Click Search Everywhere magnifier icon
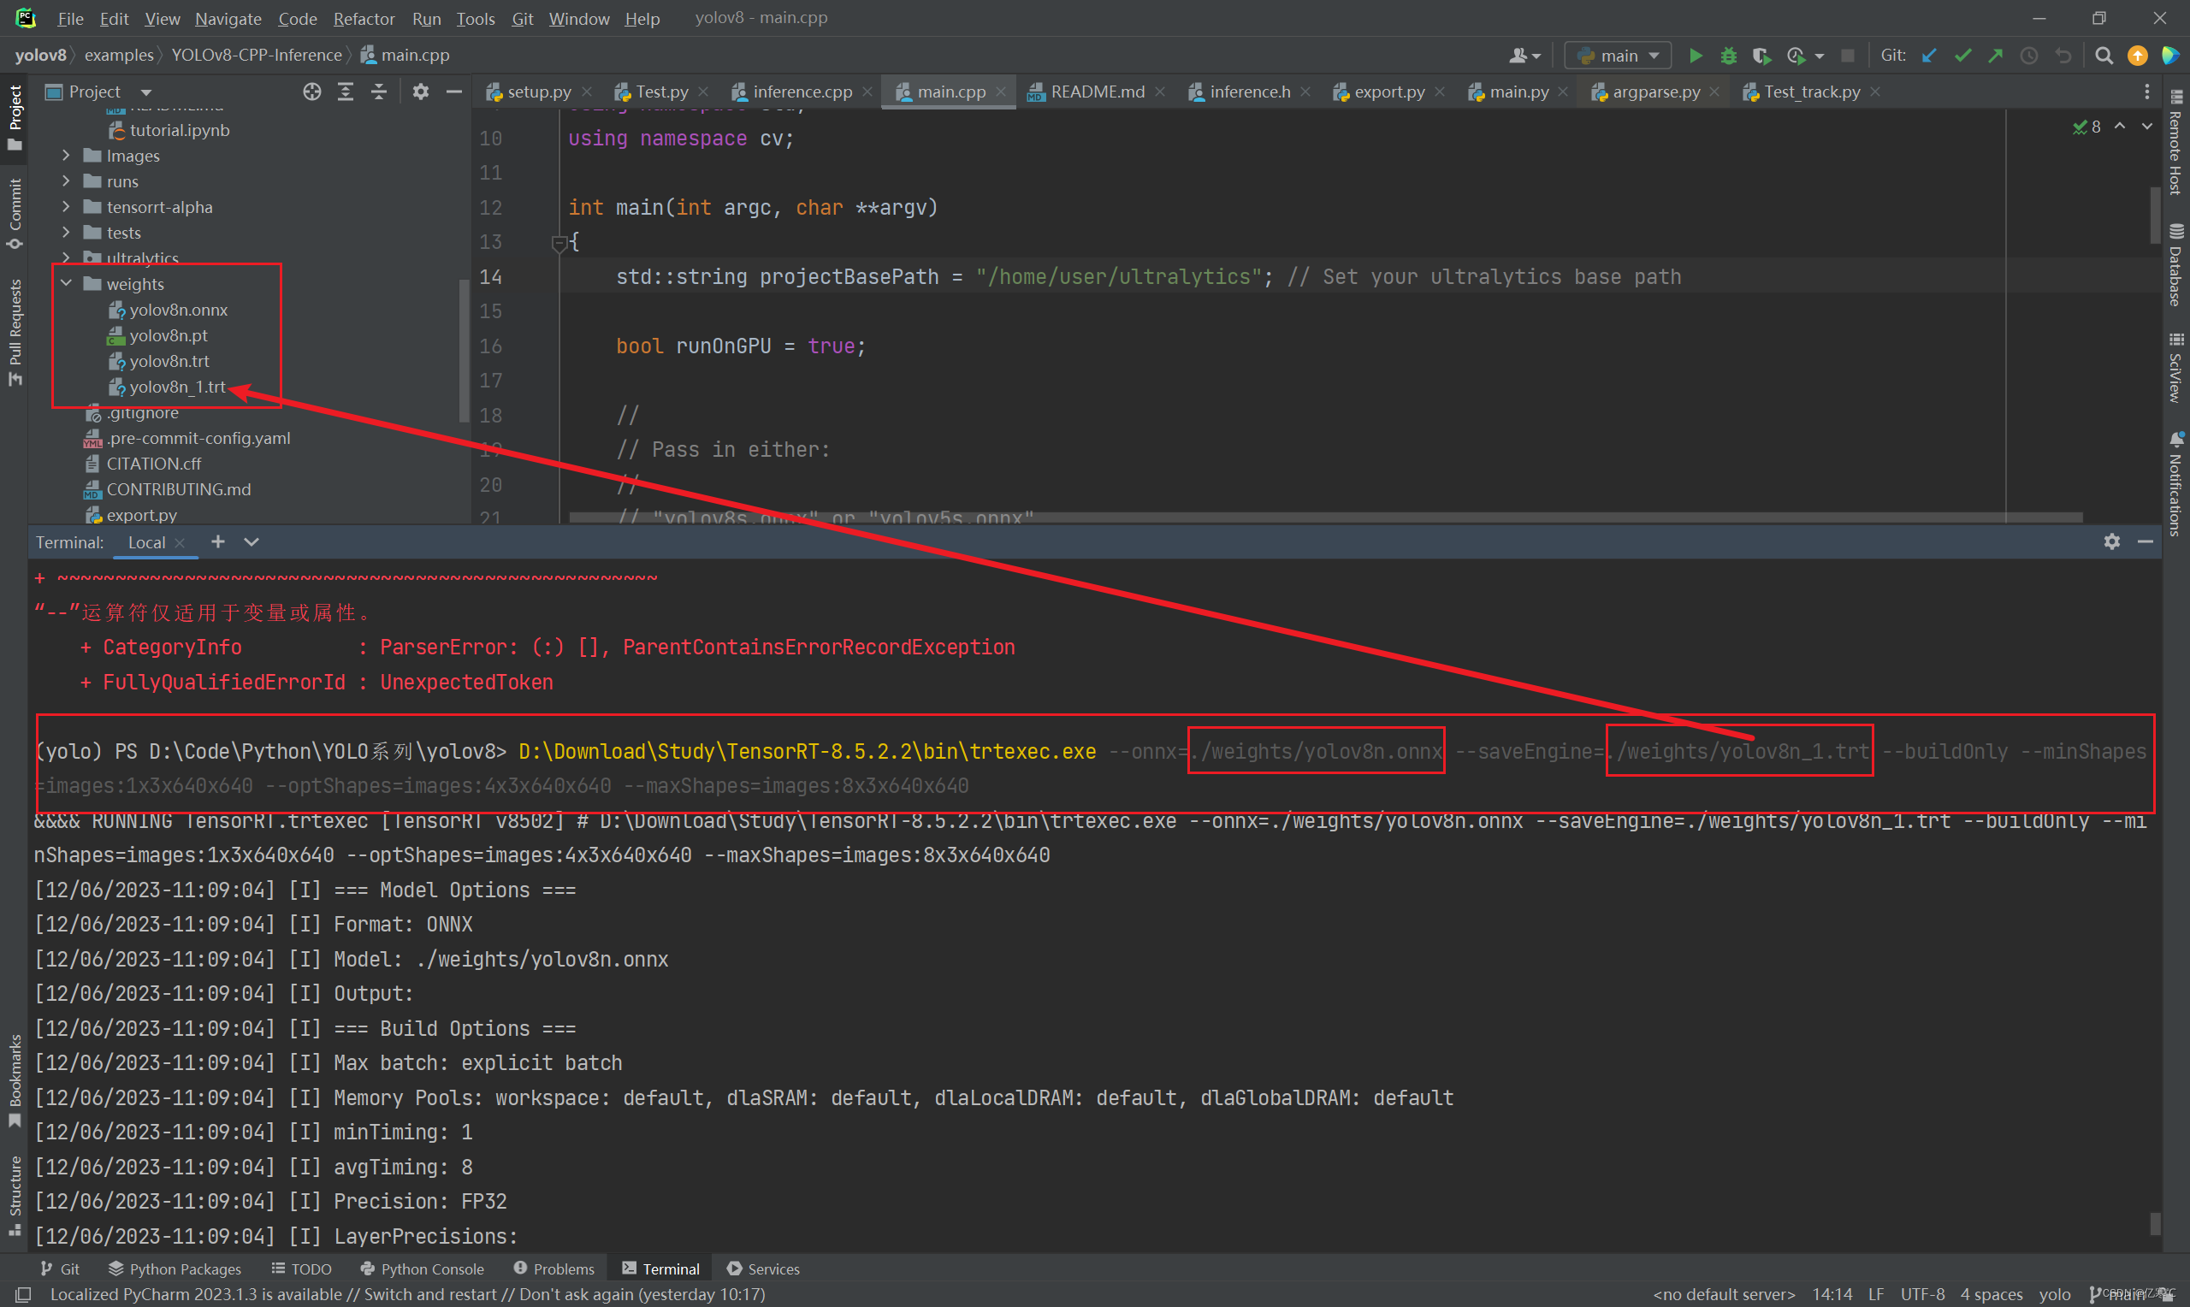2190x1307 pixels. pyautogui.click(x=2104, y=56)
